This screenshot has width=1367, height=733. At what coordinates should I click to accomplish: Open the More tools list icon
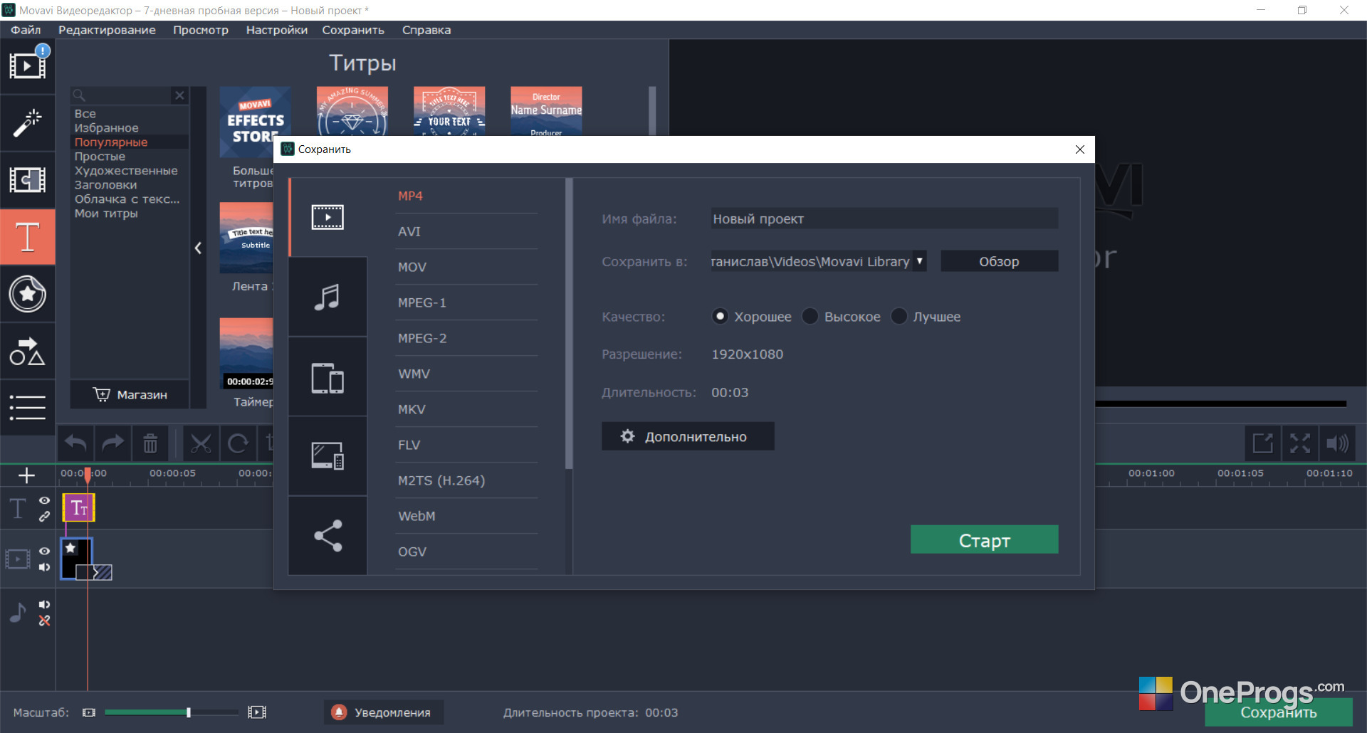point(28,408)
